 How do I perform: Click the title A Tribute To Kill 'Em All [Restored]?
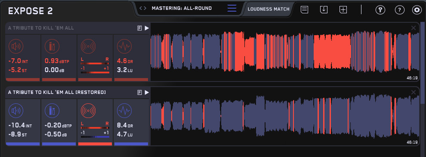pos(57,93)
